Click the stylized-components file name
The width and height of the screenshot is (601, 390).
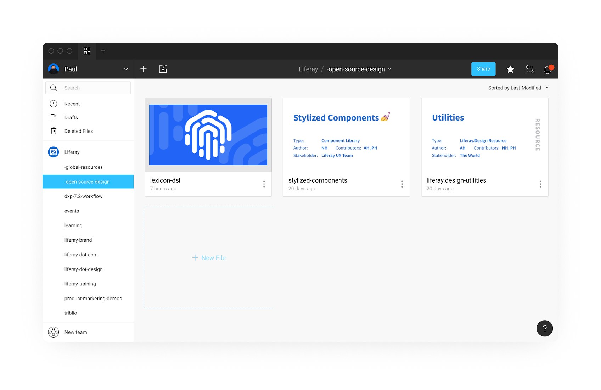[x=318, y=180]
